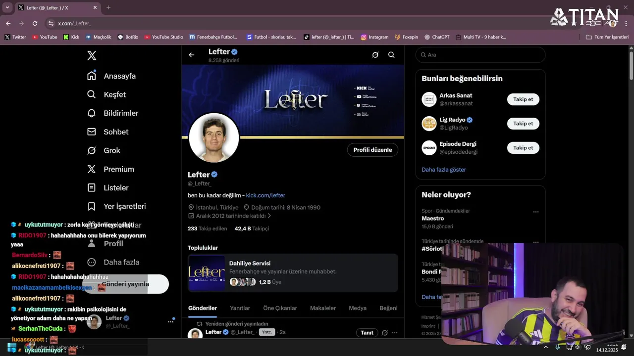Image resolution: width=634 pixels, height=356 pixels.
Task: Open 233 Takip edilen list
Action: [x=207, y=228]
